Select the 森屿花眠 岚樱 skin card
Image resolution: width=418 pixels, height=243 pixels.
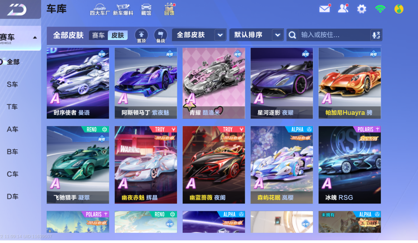click(x=282, y=165)
